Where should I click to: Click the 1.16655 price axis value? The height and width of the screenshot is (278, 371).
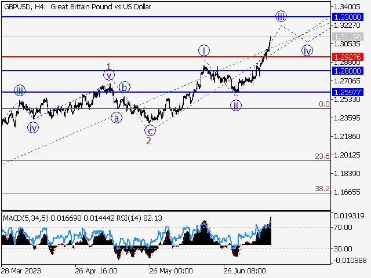point(347,192)
